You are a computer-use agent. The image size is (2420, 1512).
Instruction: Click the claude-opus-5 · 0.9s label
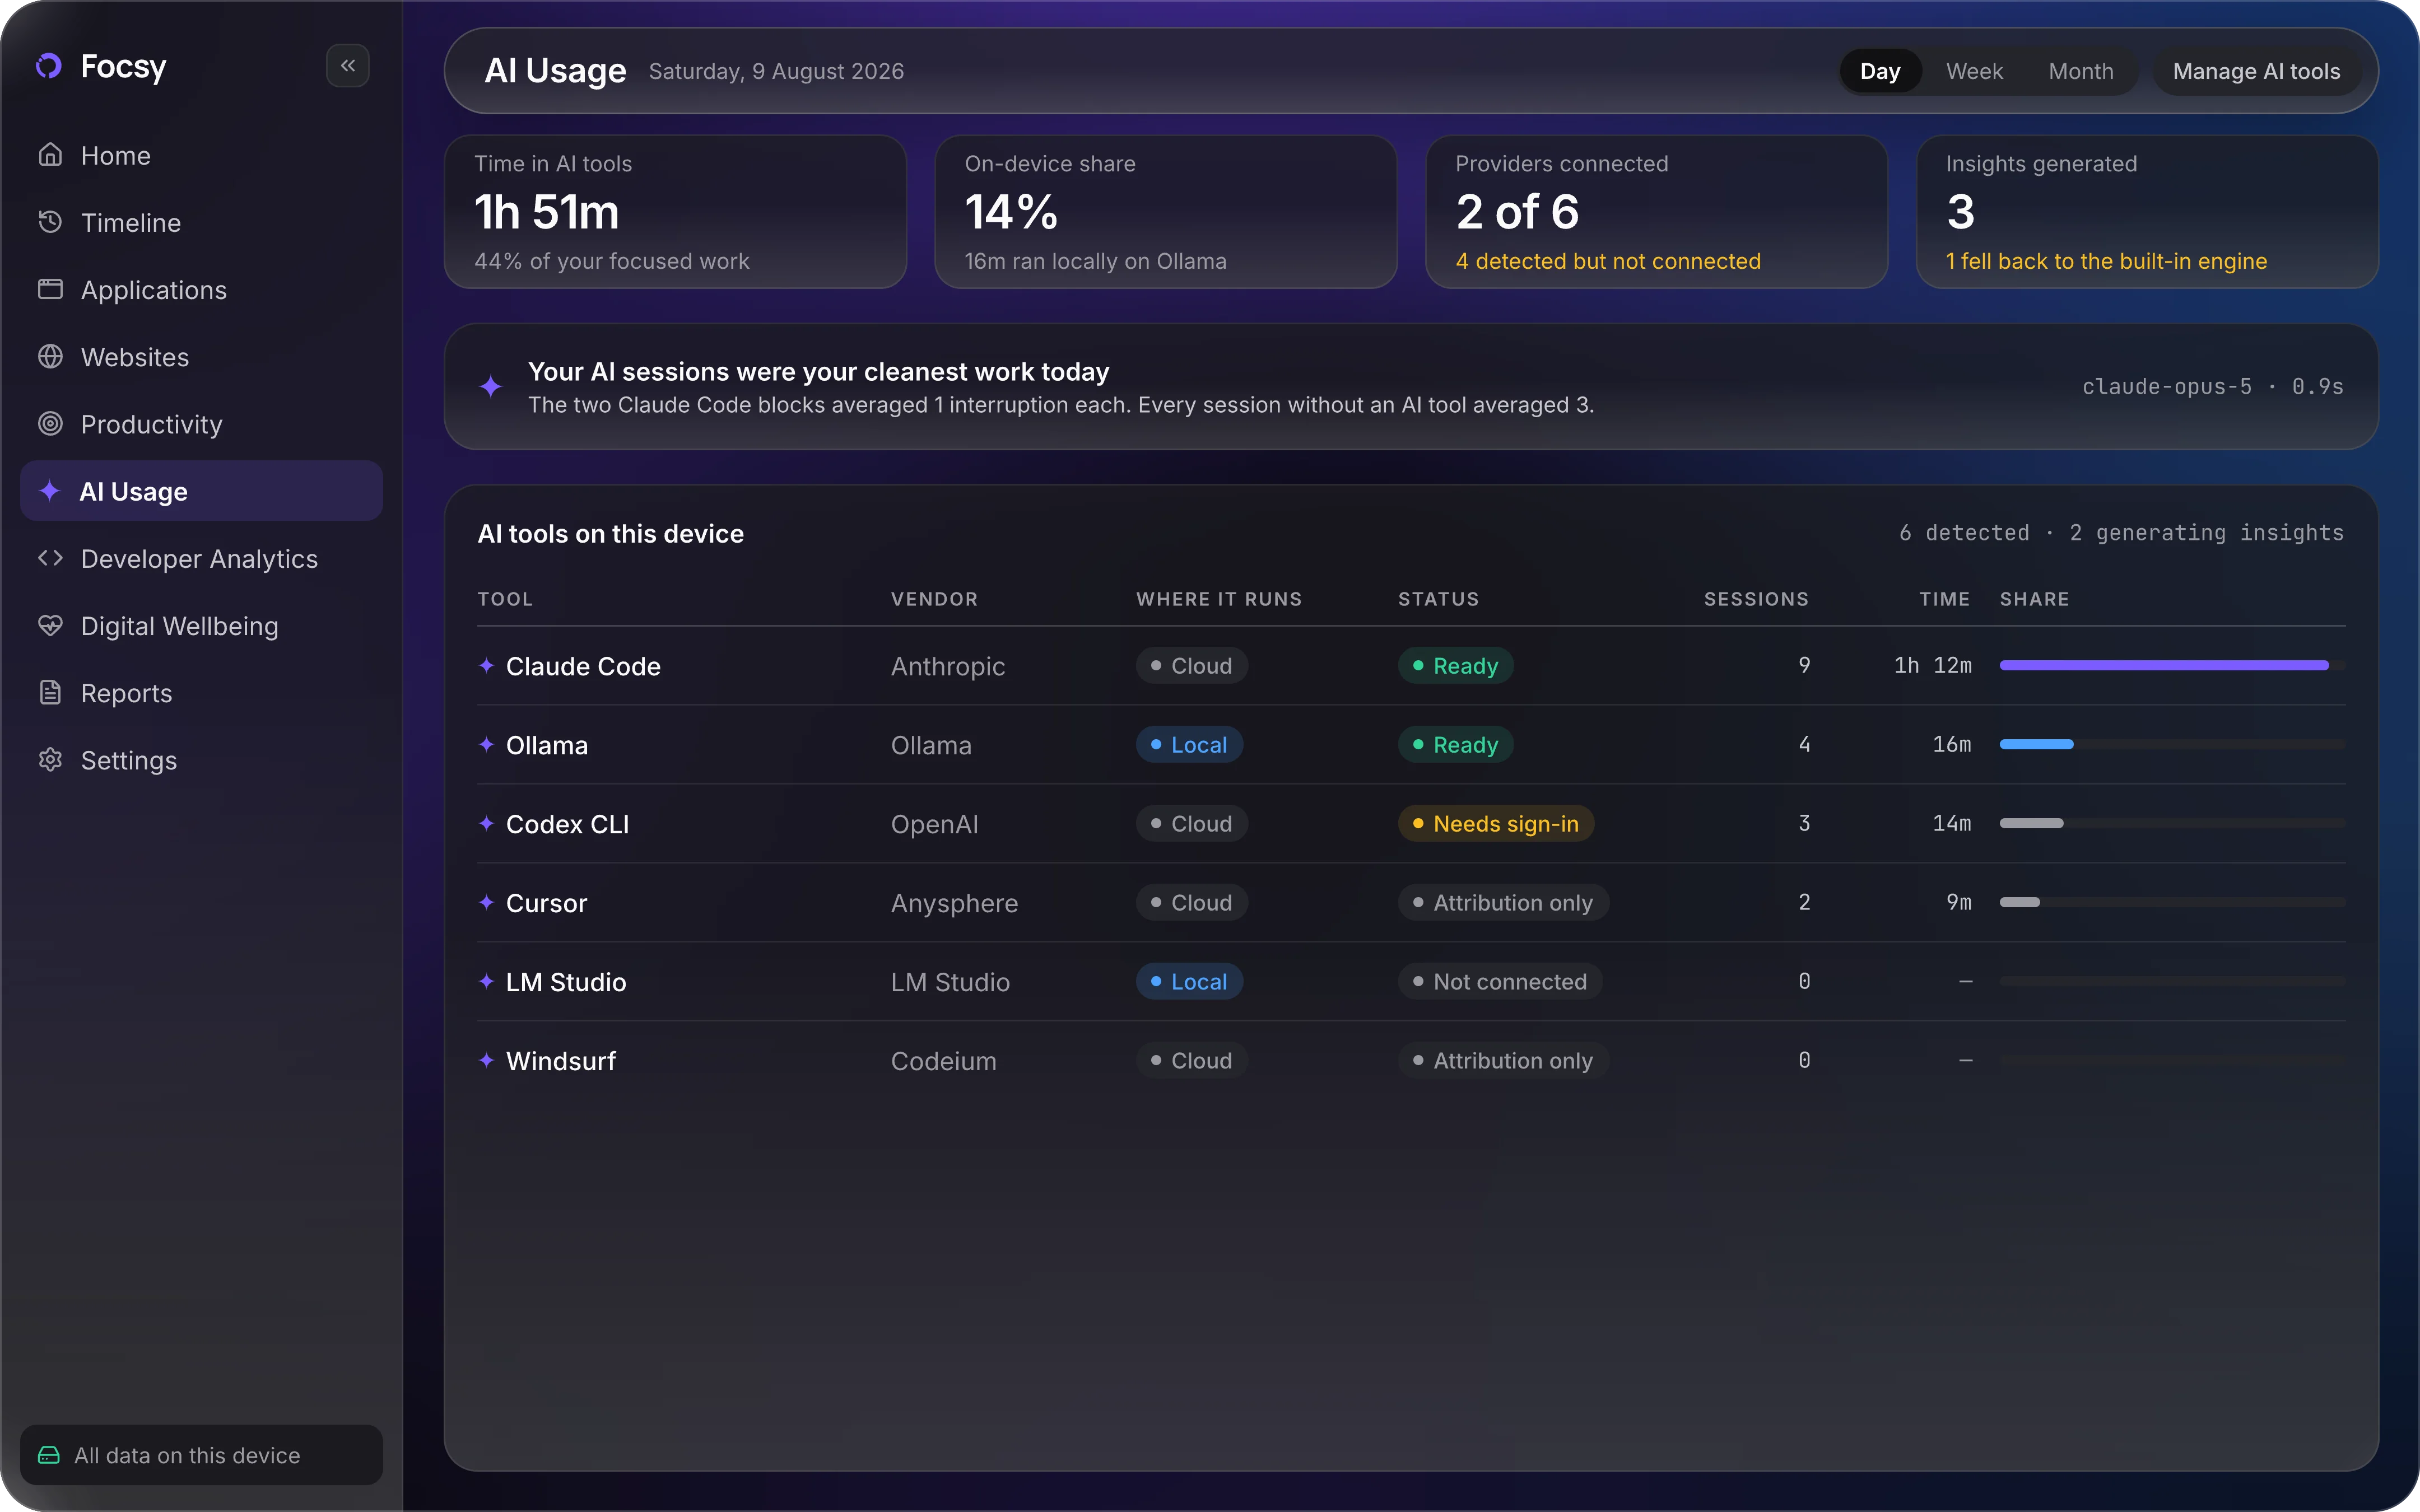2213,386
